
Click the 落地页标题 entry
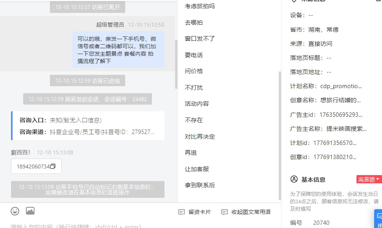coord(311,58)
